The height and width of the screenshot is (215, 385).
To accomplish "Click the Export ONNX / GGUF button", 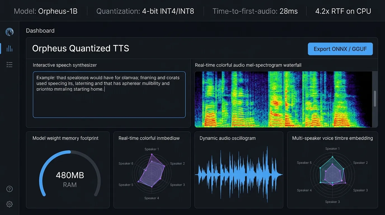I will 340,49.
